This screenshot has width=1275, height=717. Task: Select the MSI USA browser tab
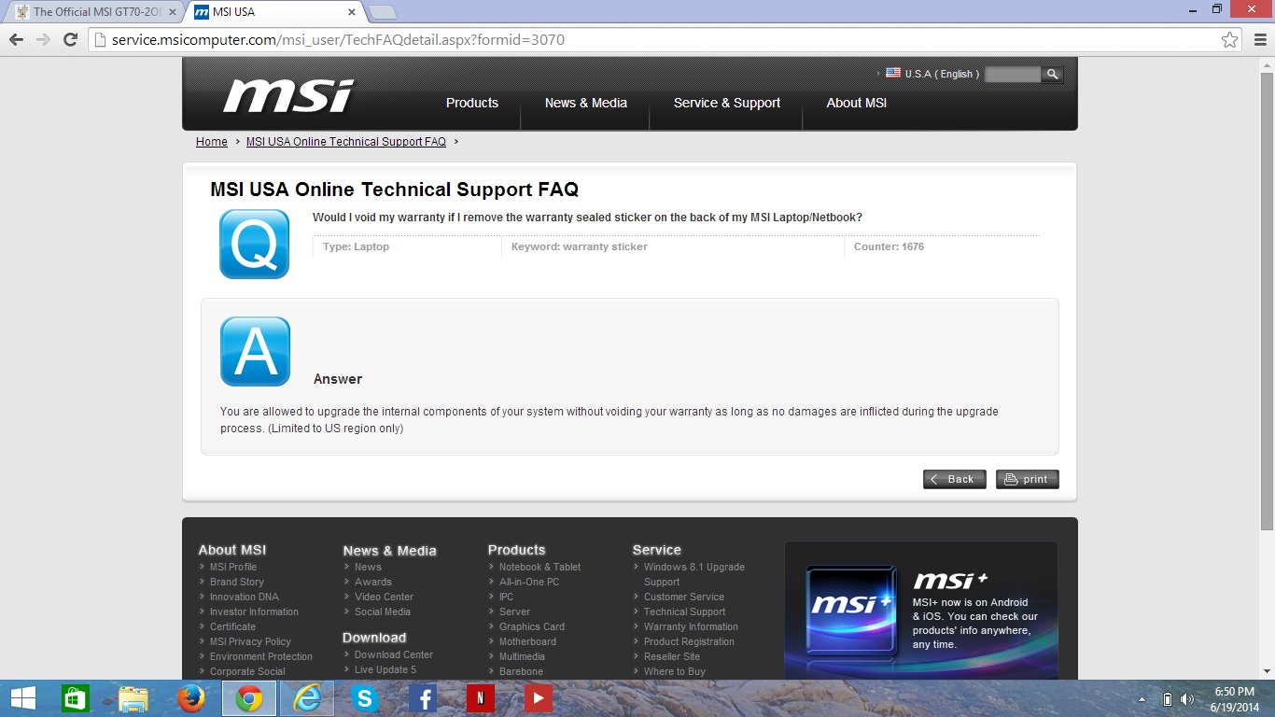[271, 12]
